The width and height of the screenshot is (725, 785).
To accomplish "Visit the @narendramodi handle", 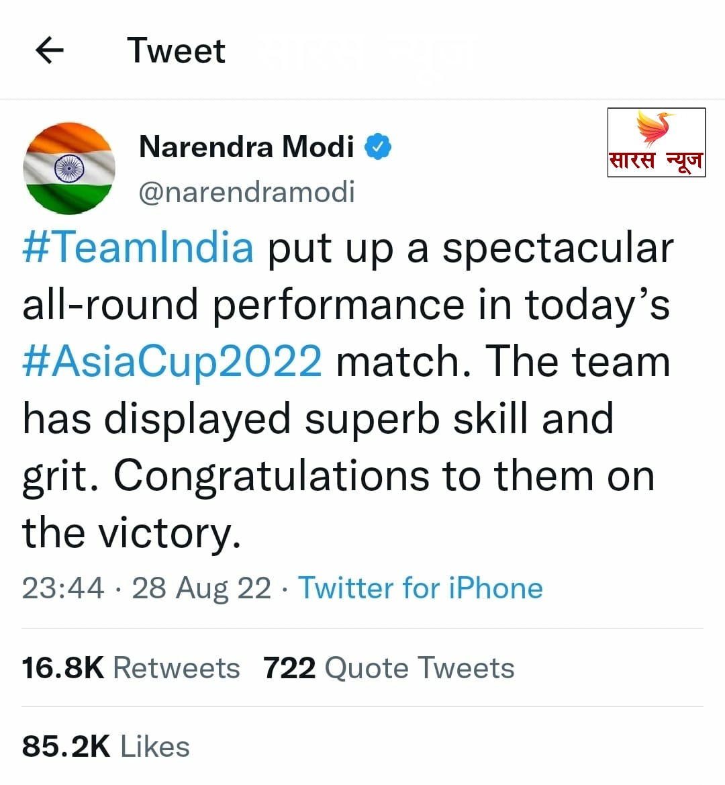I will pos(246,192).
